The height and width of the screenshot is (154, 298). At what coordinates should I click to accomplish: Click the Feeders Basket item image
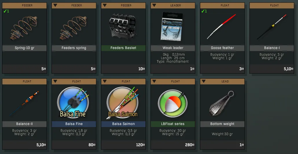tap(123, 26)
